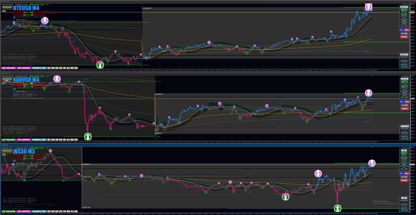Toggle UP SQUARE on the WS30 chart
The width and height of the screenshot is (416, 215).
tap(8, 211)
